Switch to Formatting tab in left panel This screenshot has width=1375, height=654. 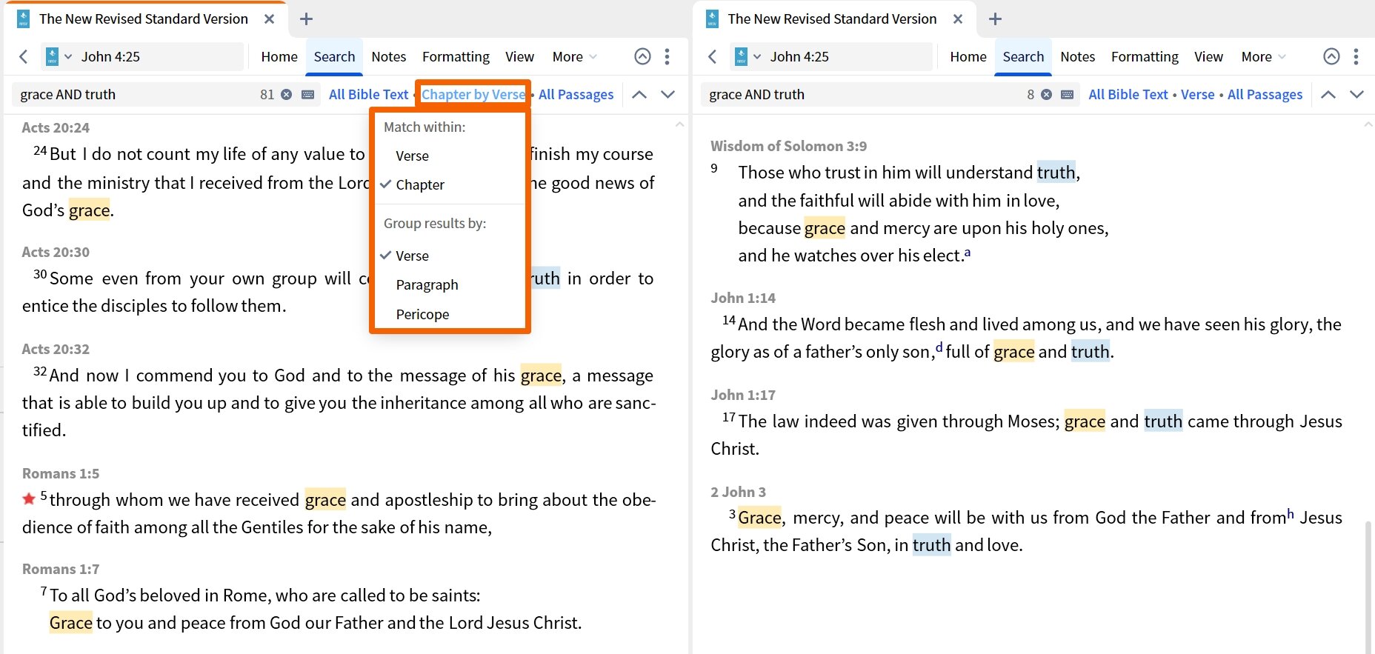click(456, 56)
